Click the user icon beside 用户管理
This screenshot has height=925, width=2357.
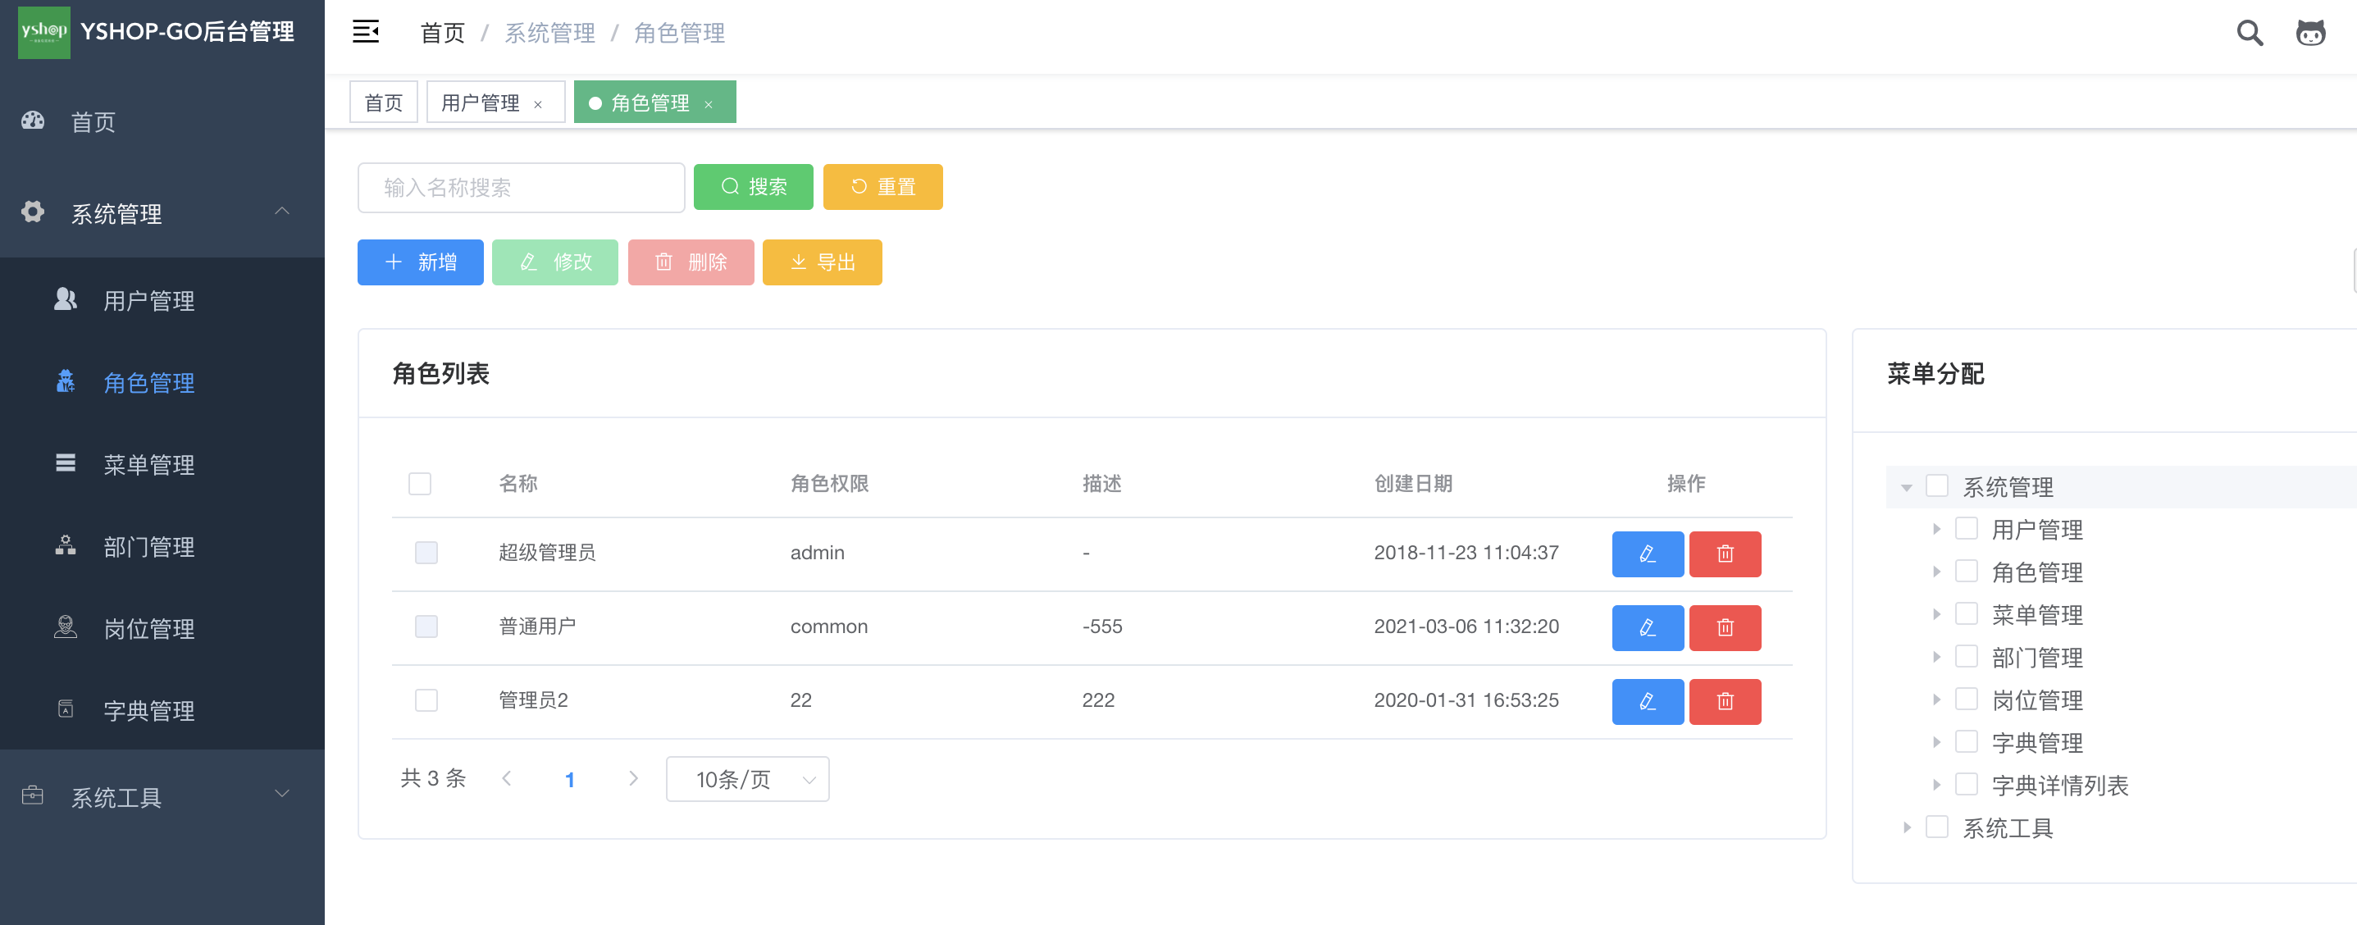click(x=65, y=299)
